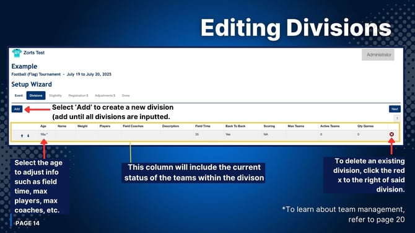Click page number 1 in pagination
This screenshot has height=233, width=415.
point(397,118)
